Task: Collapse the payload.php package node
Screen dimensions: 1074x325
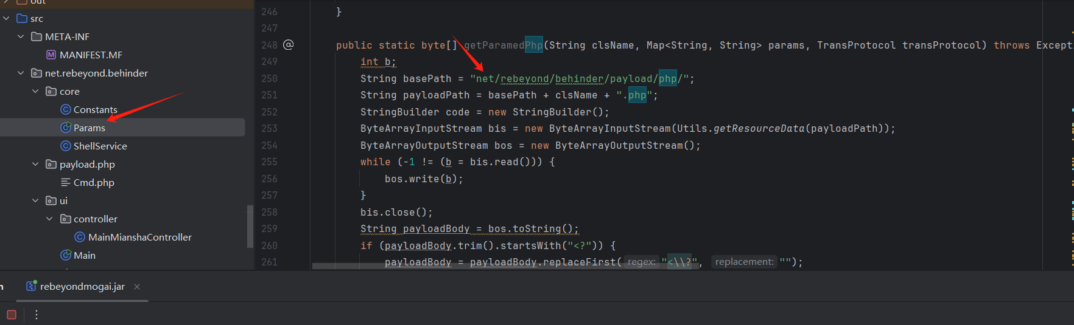Action: [x=35, y=164]
